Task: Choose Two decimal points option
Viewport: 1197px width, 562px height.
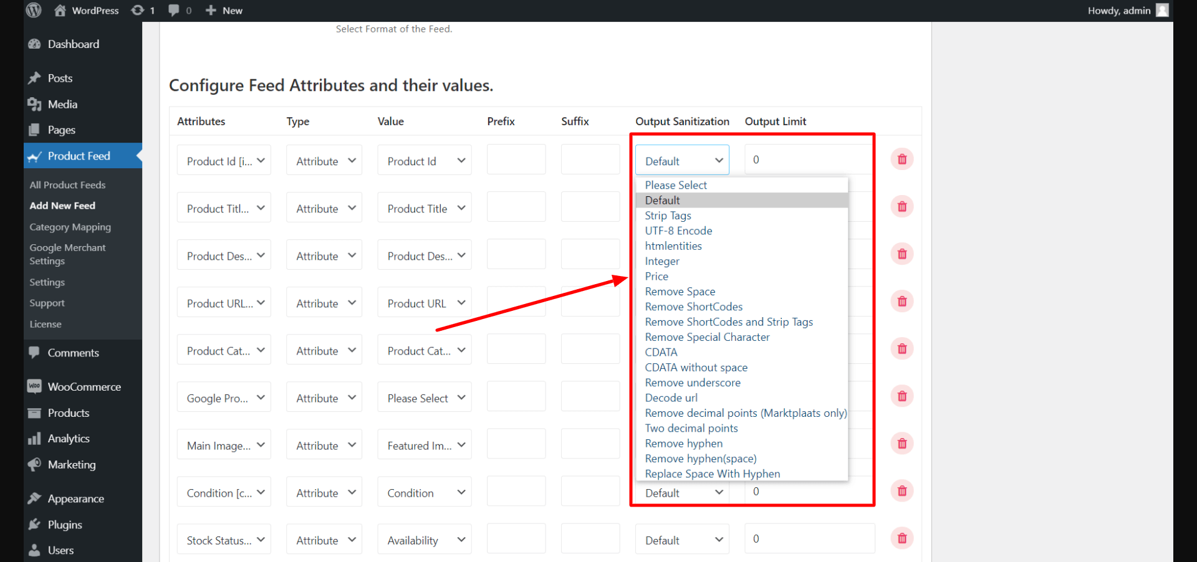Action: 742,428
